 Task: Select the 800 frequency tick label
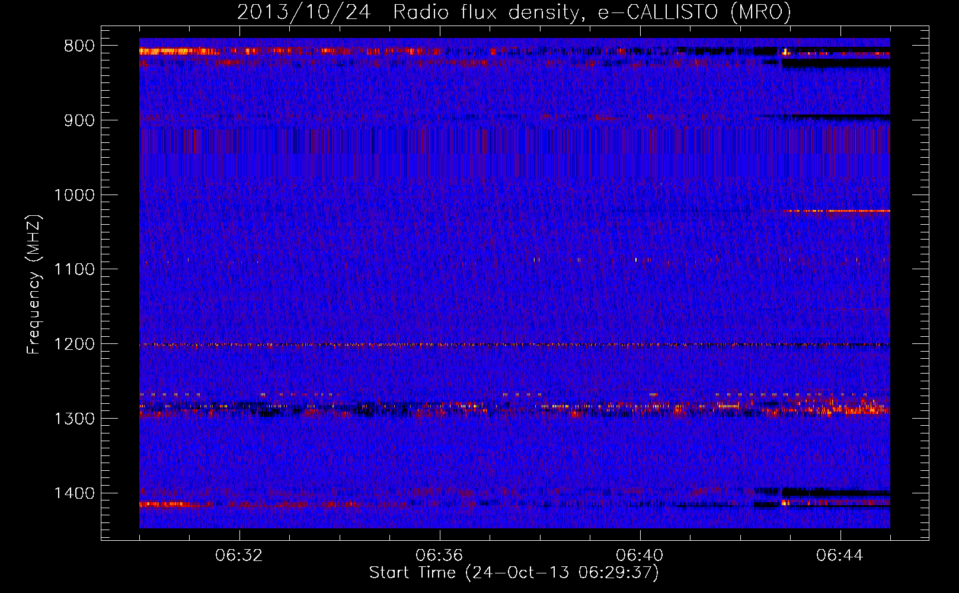click(79, 46)
